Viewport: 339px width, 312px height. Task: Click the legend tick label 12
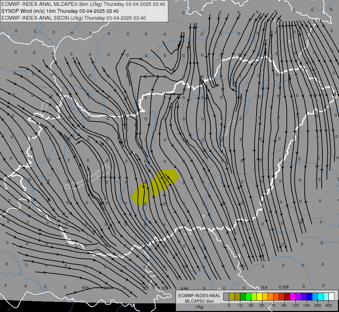[240, 305]
